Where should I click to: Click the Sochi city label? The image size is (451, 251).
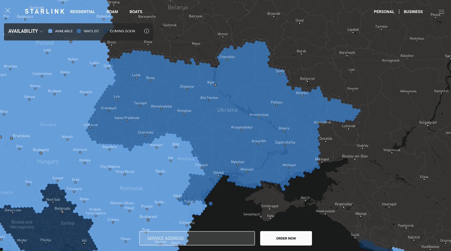(x=354, y=235)
